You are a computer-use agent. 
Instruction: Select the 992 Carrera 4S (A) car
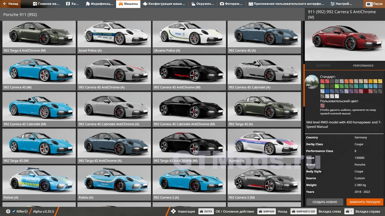click(264, 37)
